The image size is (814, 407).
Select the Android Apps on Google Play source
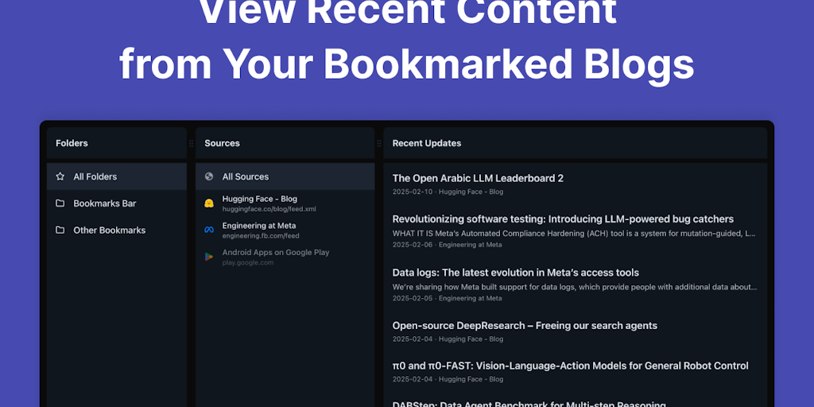285,257
